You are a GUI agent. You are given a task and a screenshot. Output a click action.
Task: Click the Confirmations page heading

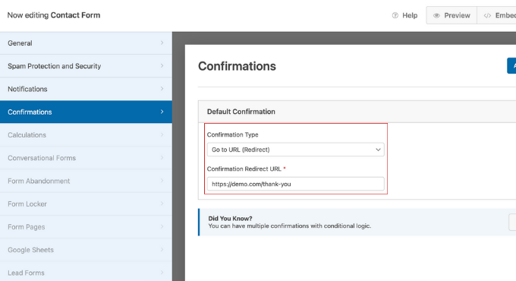pyautogui.click(x=237, y=66)
